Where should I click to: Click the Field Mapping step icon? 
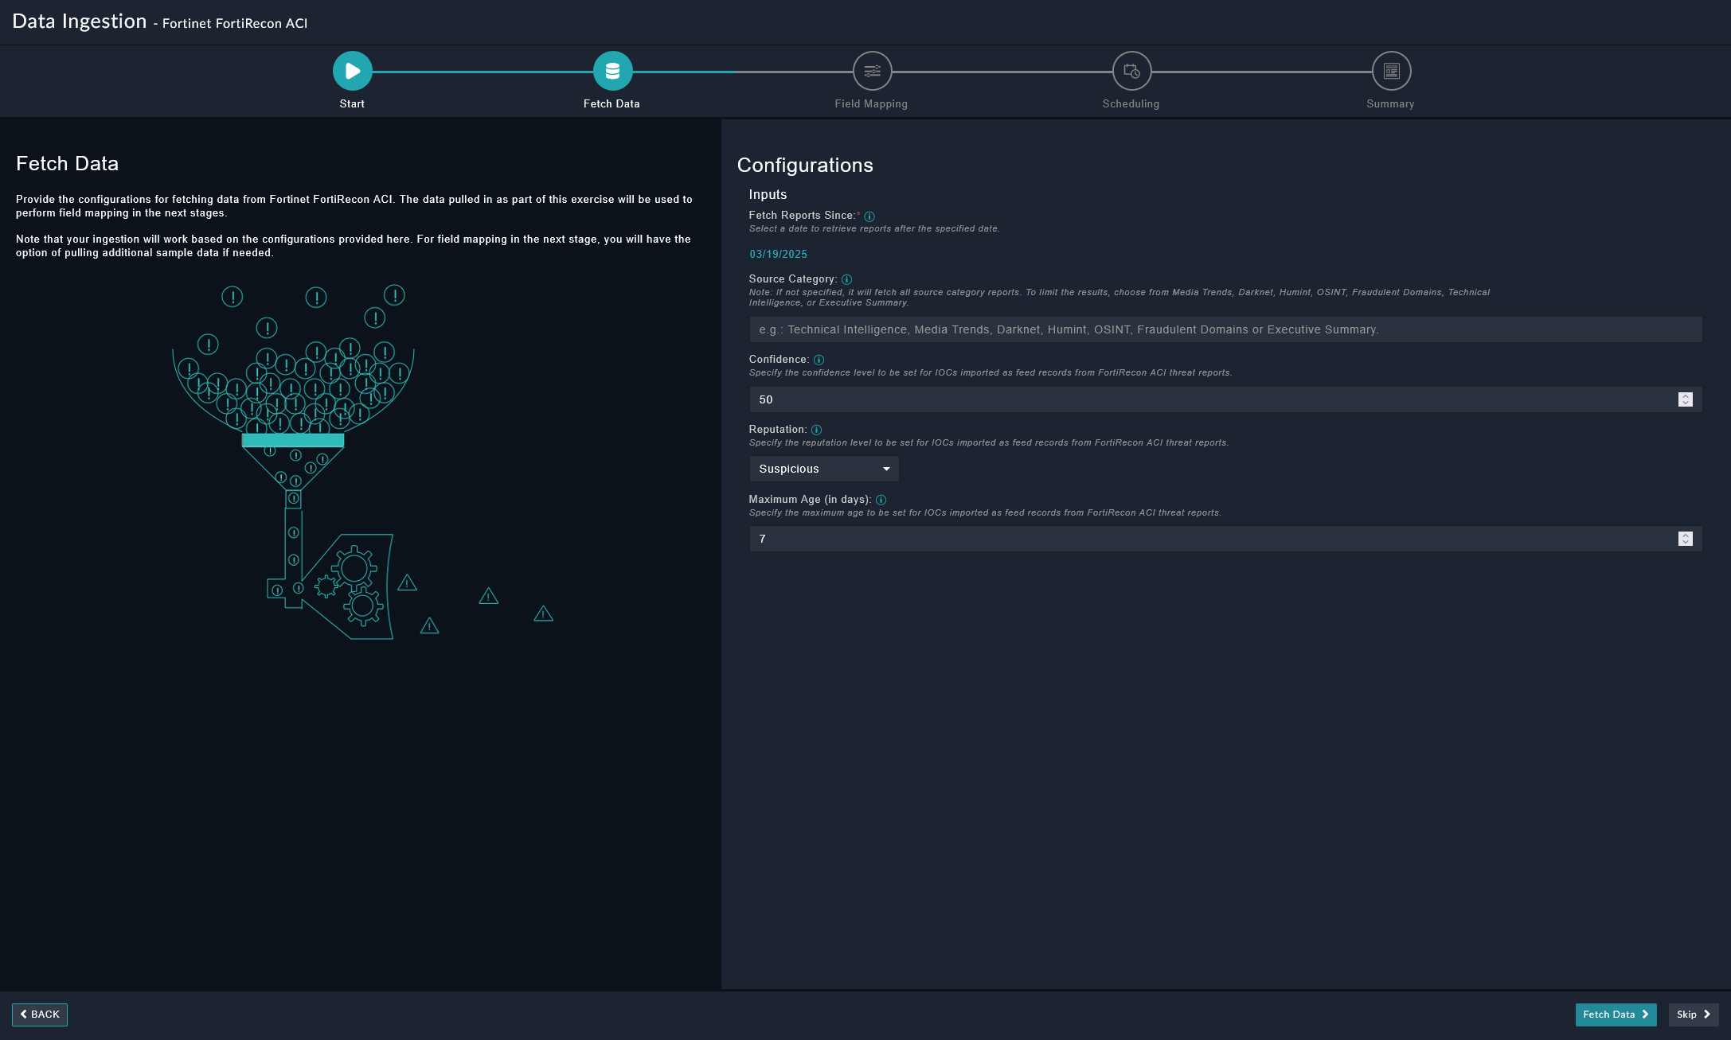(x=872, y=72)
